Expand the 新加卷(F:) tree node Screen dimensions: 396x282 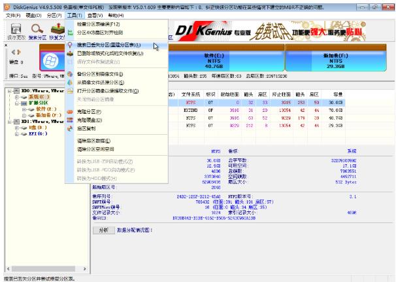click(x=24, y=115)
